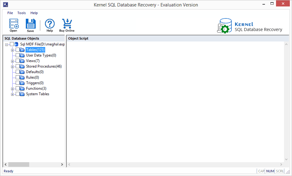Click the Object Script scroll left arrow
This screenshot has height=176, width=292.
[69, 164]
